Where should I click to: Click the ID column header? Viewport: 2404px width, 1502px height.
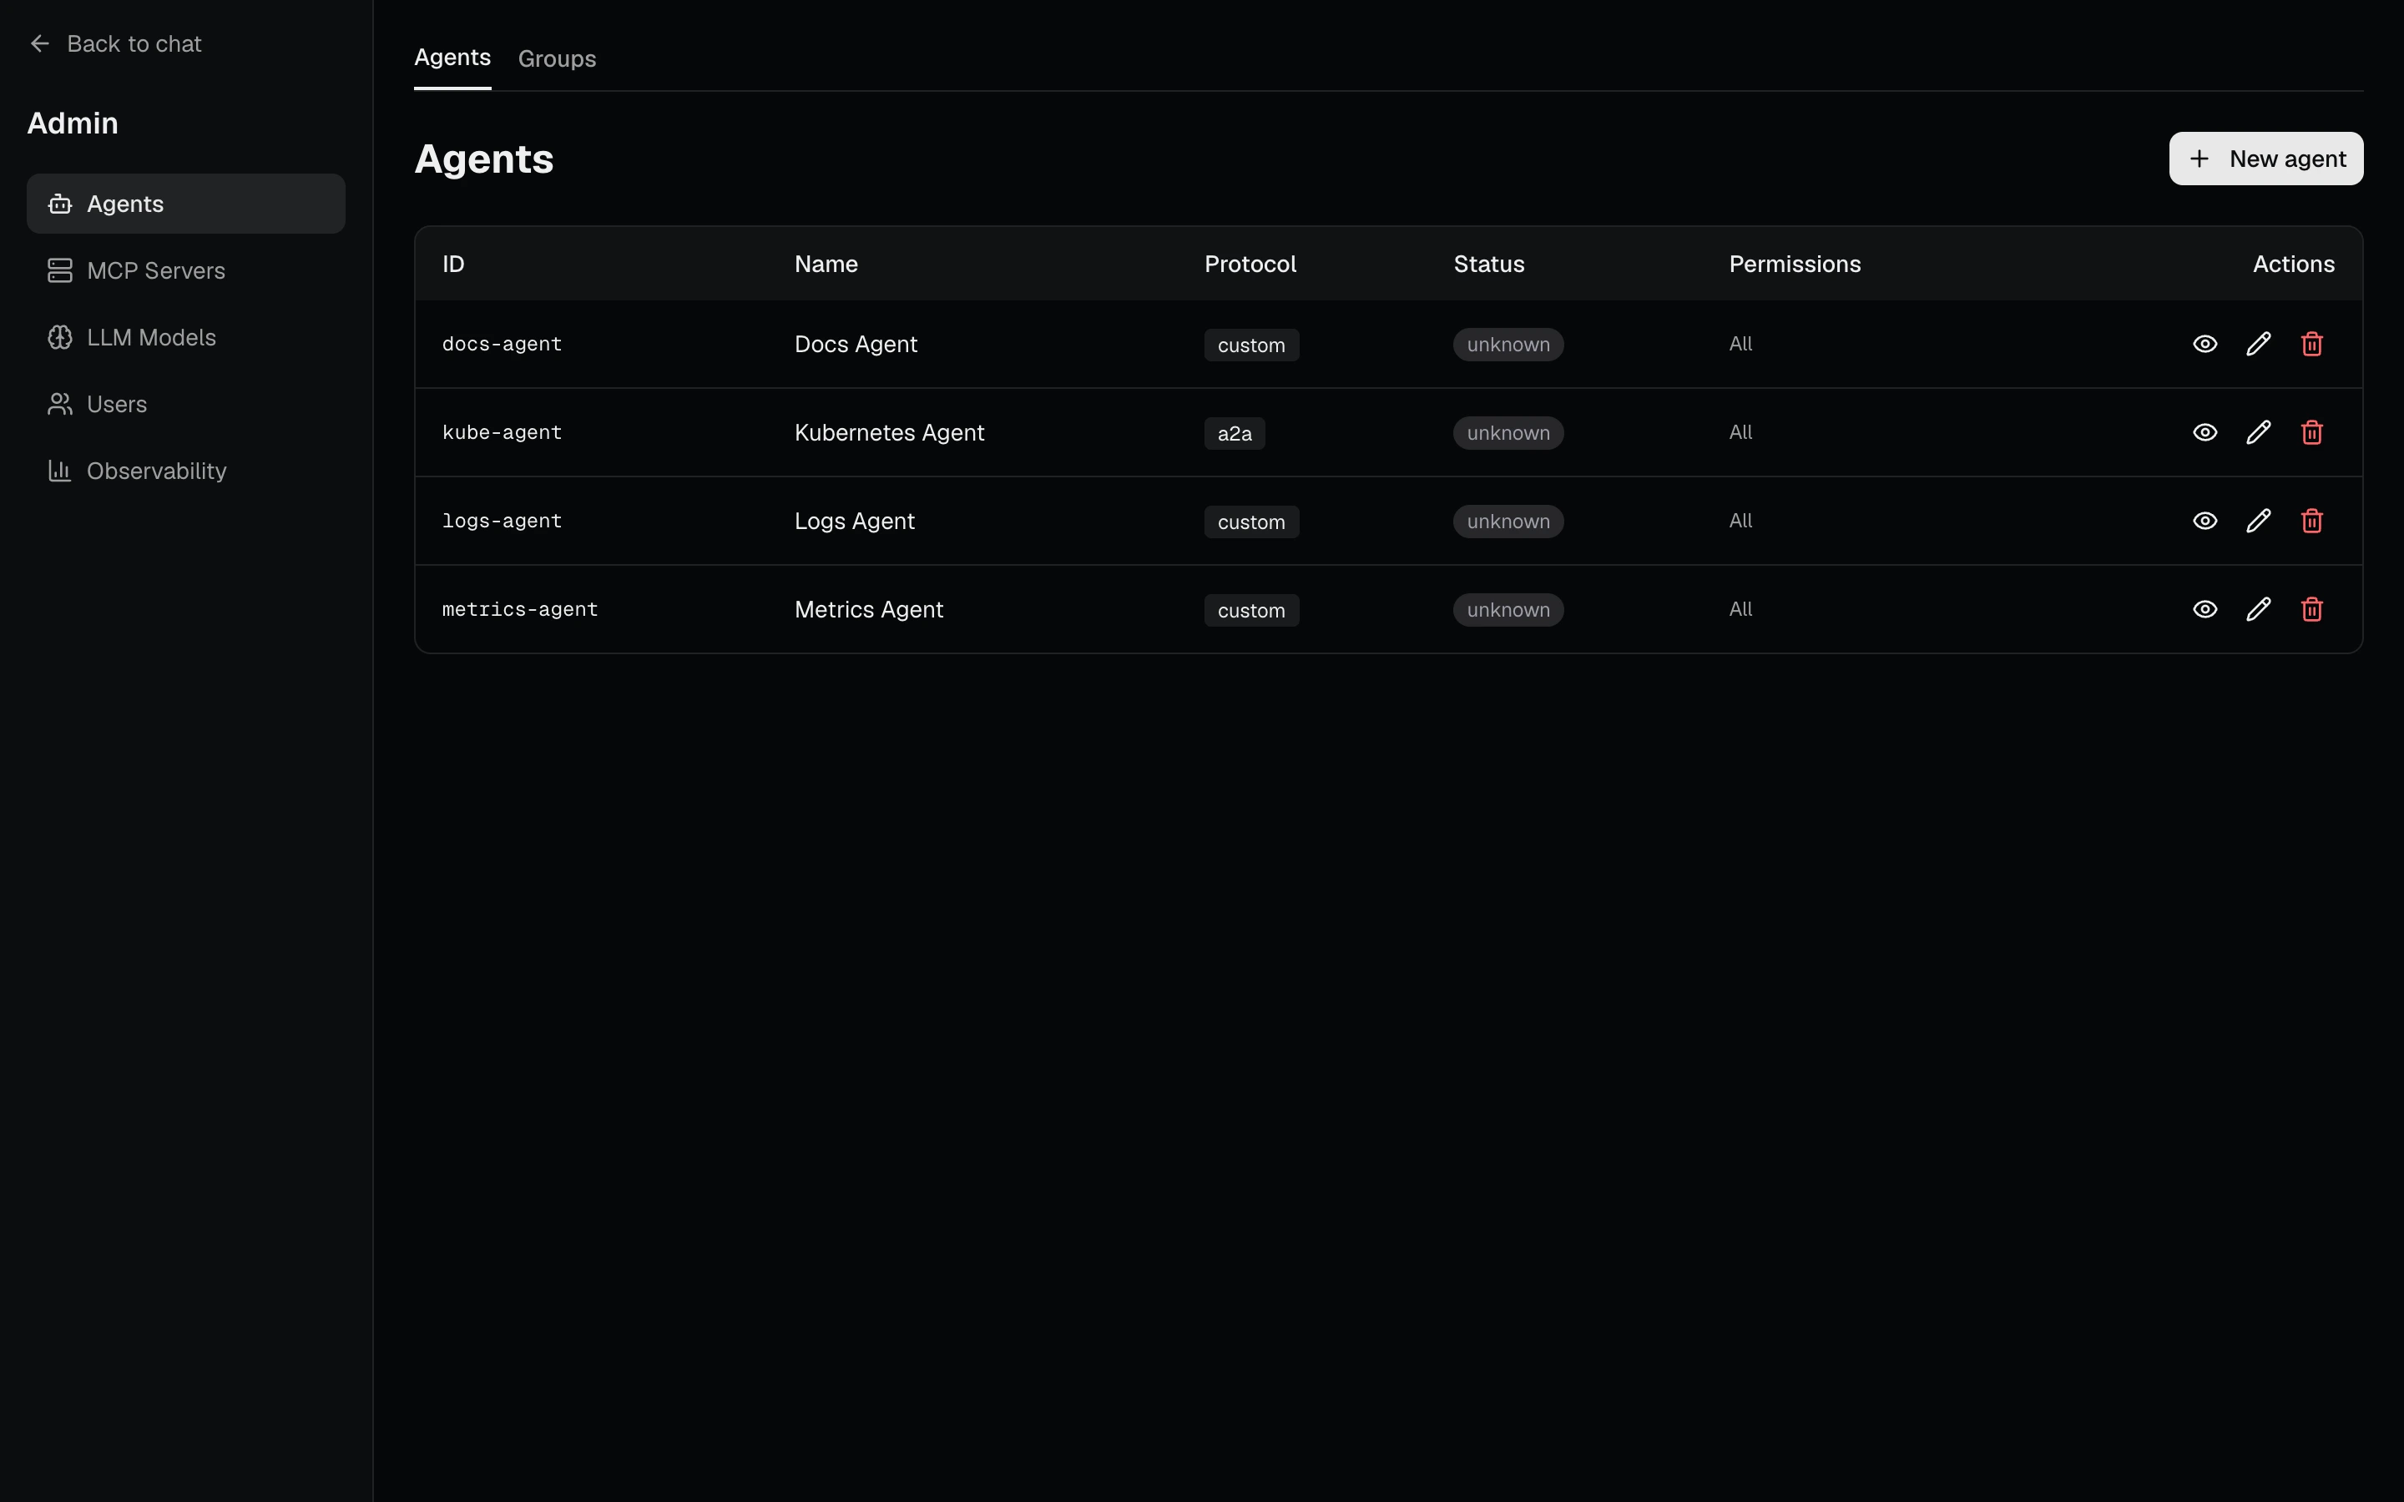(453, 265)
